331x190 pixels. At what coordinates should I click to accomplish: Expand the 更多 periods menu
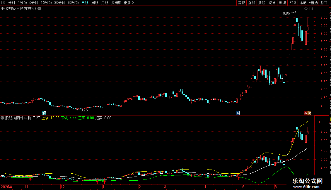(x=129, y=3)
